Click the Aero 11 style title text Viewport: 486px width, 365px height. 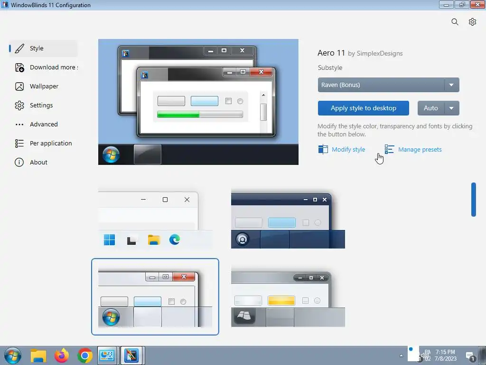331,53
